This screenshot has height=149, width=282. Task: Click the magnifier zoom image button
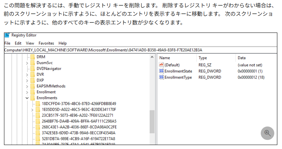click(x=268, y=133)
